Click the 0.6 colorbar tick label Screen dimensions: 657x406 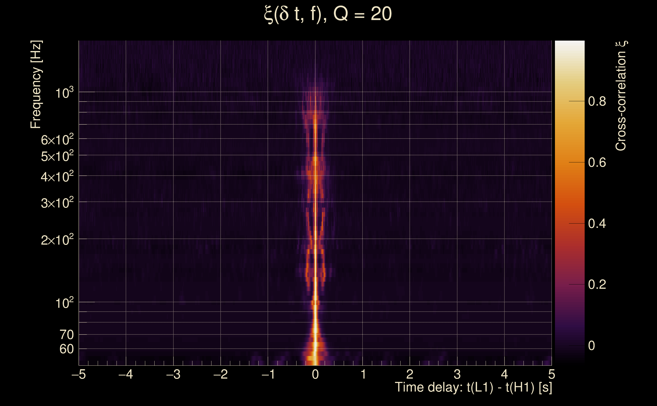(597, 162)
